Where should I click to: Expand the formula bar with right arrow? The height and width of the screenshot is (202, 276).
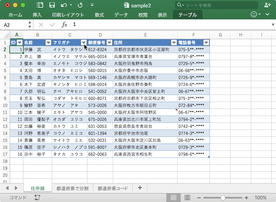(273, 25)
